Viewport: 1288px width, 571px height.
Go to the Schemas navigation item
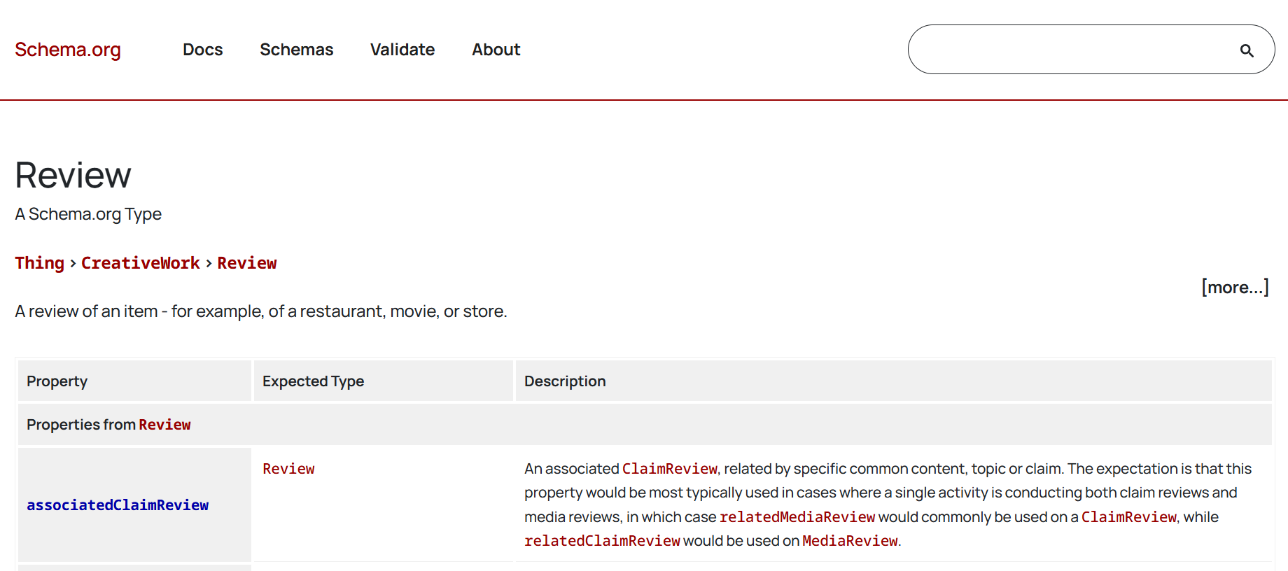(x=296, y=50)
